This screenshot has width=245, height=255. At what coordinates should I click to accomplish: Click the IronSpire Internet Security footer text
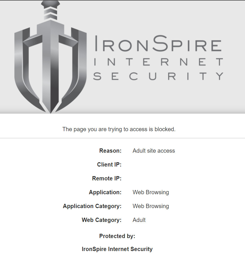coord(117,249)
